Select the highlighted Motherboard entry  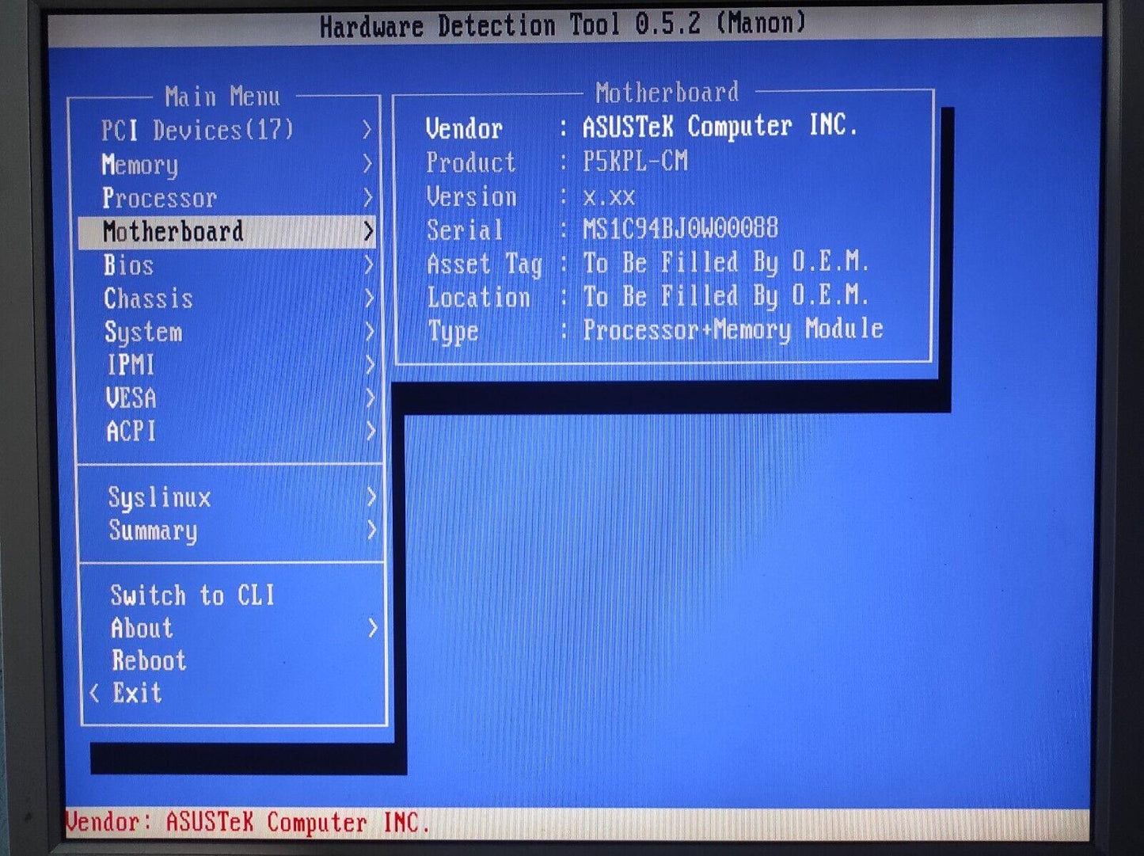[173, 231]
